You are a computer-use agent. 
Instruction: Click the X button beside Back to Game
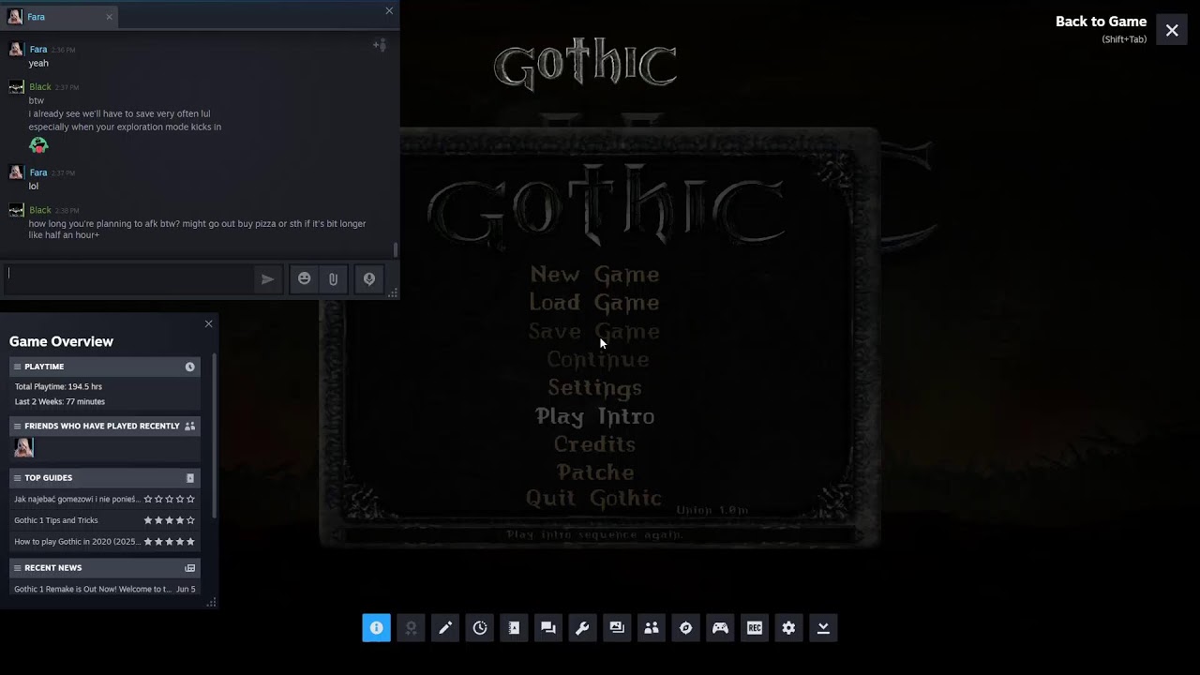point(1172,30)
